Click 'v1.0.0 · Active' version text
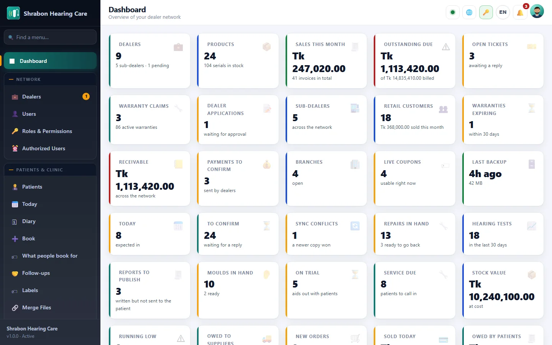 [x=20, y=336]
